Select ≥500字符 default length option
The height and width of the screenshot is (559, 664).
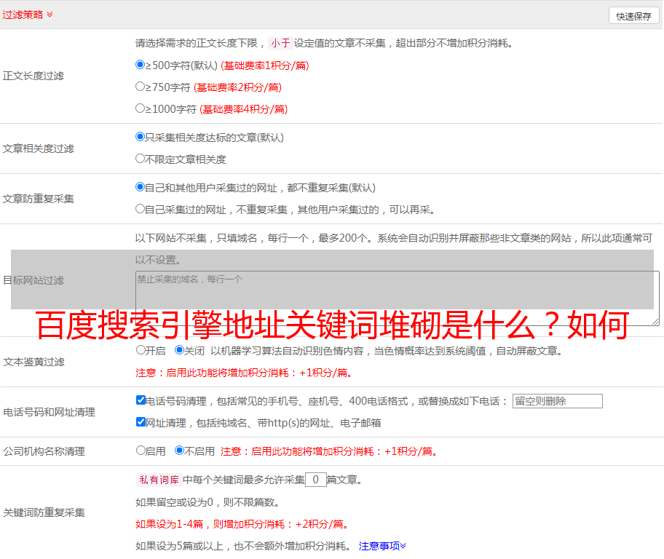tap(141, 65)
